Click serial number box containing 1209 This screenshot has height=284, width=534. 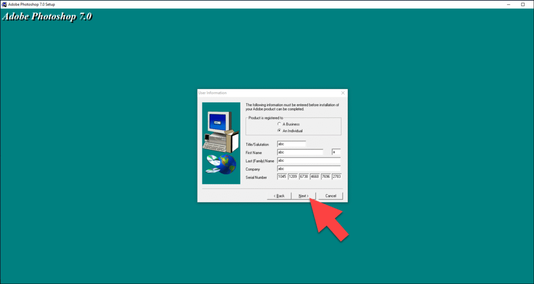point(293,177)
